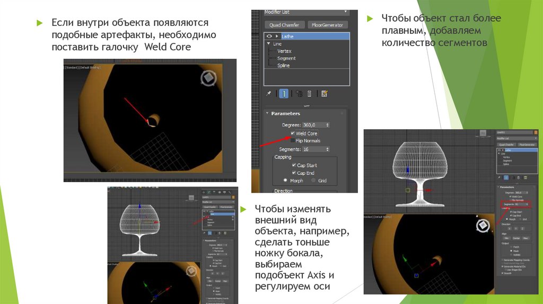Click ViewCube in perspective viewport of 81-segments screenshot
543x304 pixels.
(483, 226)
